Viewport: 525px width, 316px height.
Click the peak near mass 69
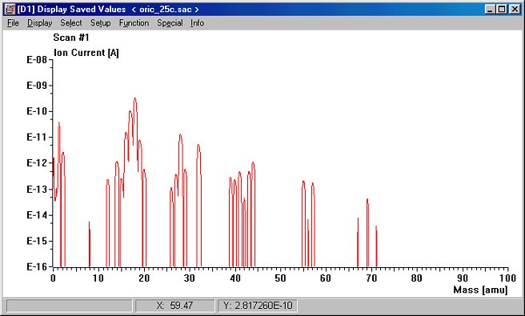367,200
